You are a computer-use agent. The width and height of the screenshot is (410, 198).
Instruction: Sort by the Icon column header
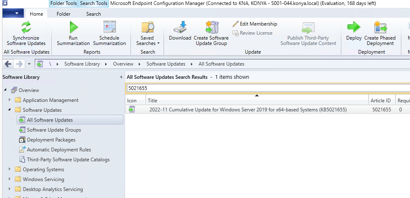[135, 100]
